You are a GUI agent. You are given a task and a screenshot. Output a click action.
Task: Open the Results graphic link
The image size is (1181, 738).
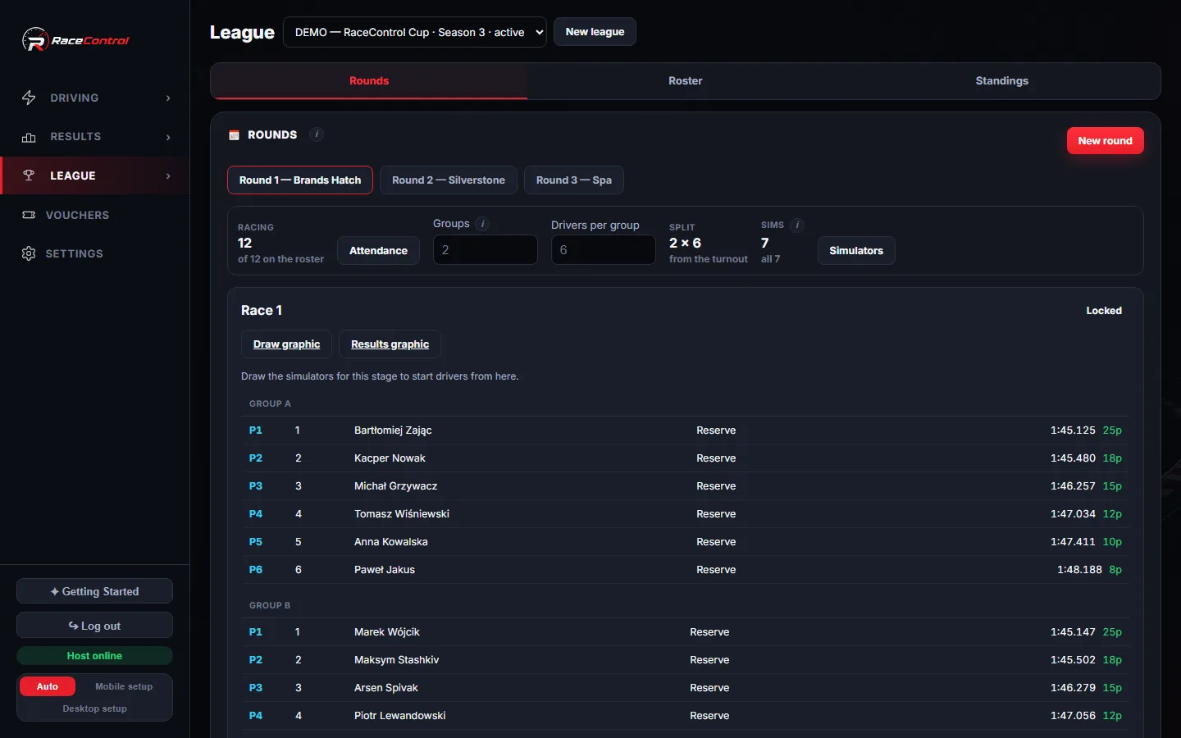[x=390, y=344]
